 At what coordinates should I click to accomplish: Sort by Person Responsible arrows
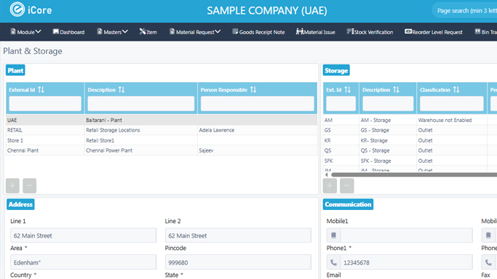tap(253, 90)
